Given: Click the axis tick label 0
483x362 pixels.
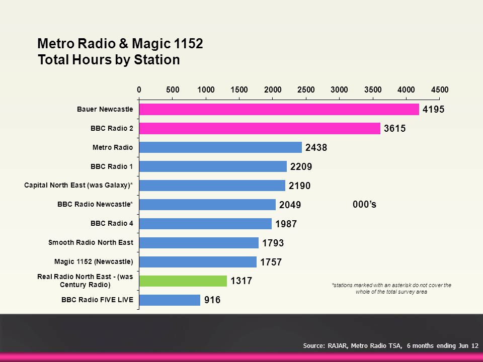Looking at the screenshot, I should [x=139, y=90].
